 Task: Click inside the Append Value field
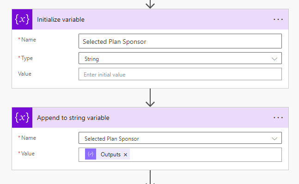pos(205,154)
